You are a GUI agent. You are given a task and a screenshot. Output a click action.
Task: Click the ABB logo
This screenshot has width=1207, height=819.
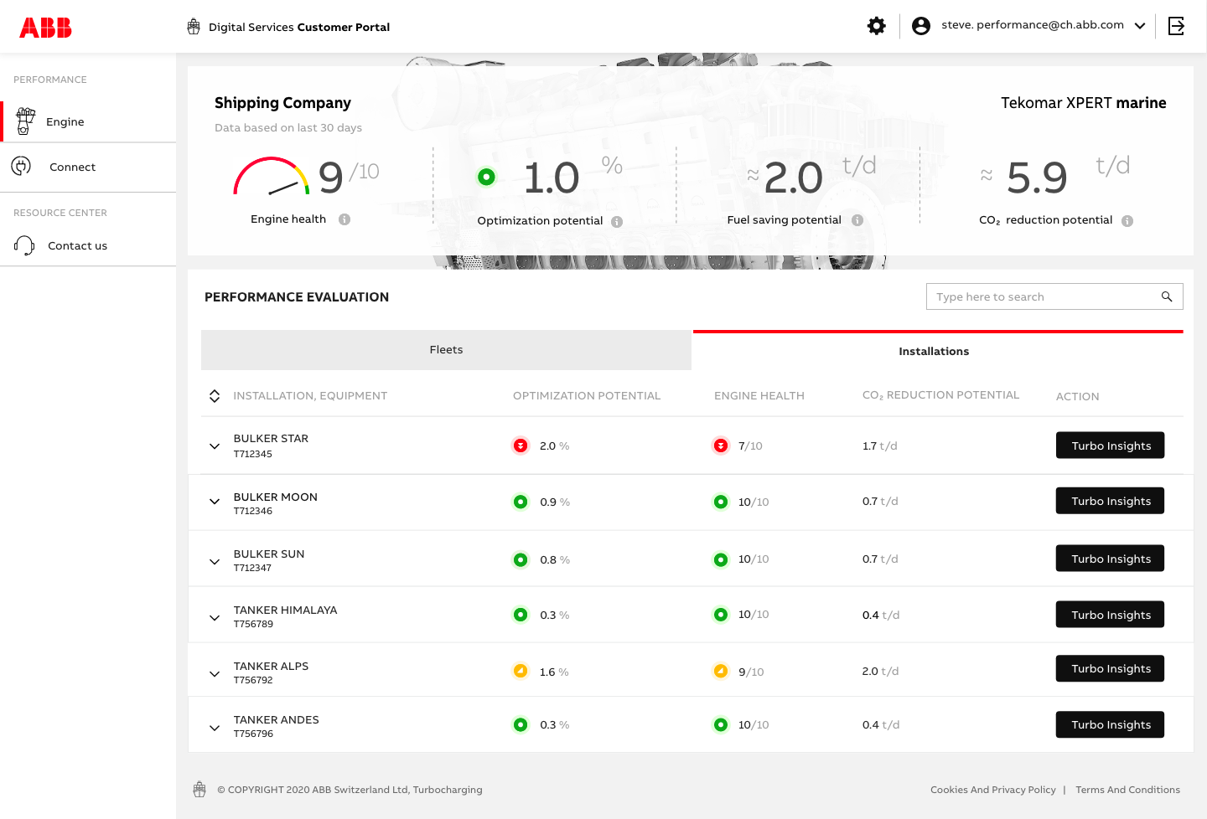(45, 28)
